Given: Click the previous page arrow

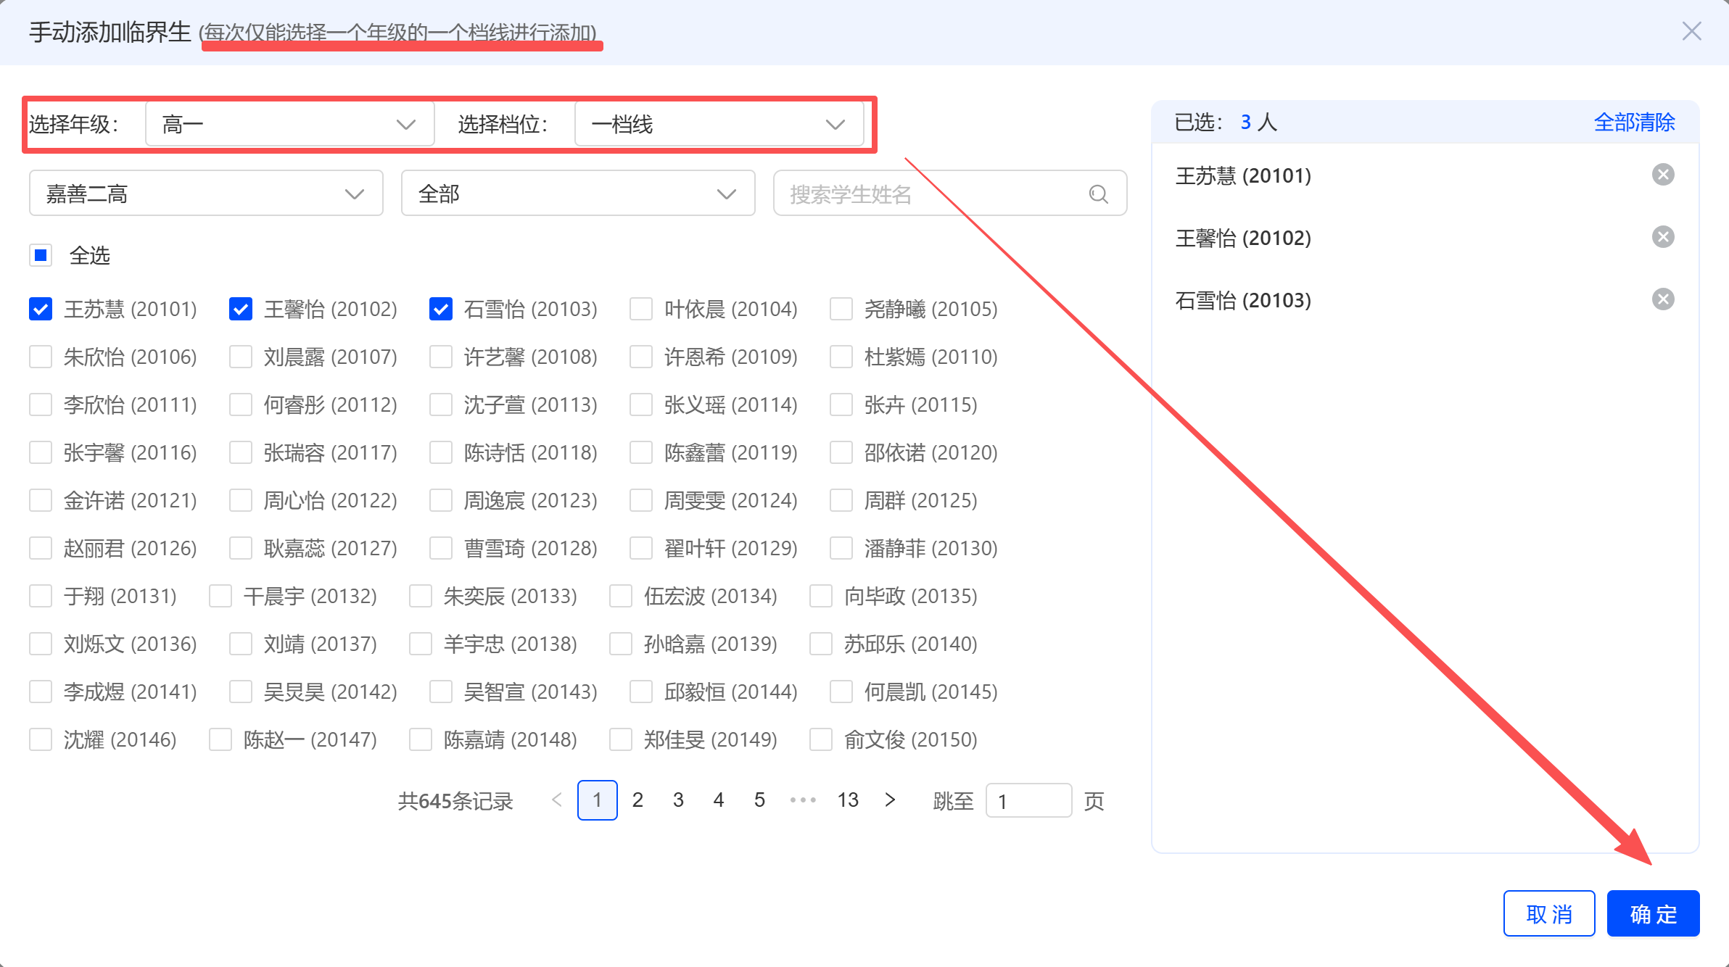Looking at the screenshot, I should tap(557, 800).
